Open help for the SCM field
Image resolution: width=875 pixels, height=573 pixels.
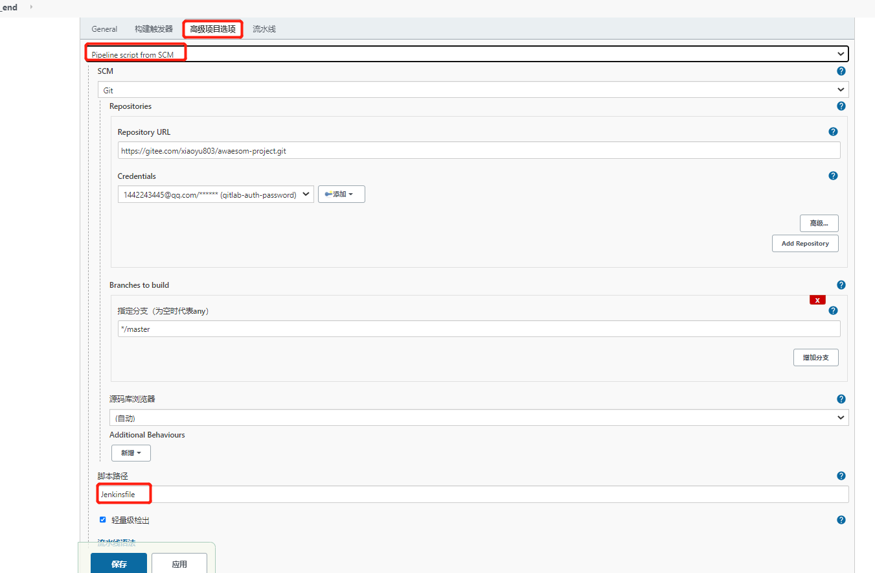(x=841, y=71)
